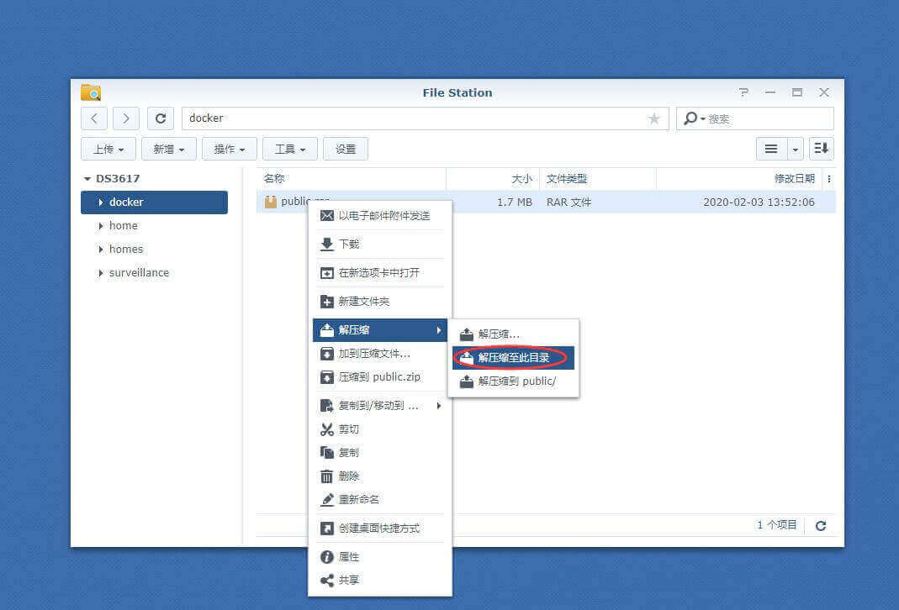Select the surveillance folder in the sidebar

tap(139, 272)
